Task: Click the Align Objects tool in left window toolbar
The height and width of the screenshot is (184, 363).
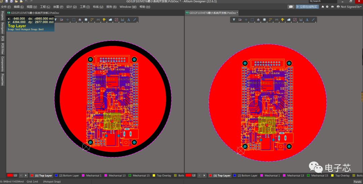Action: [x=80, y=20]
